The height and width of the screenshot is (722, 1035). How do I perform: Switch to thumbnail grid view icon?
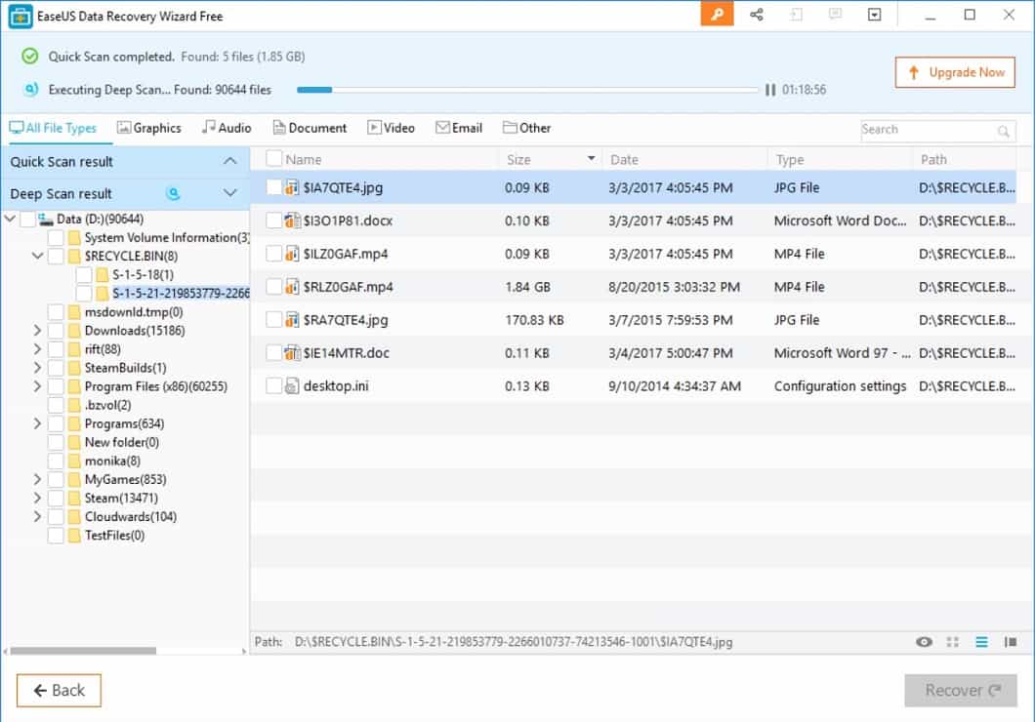pyautogui.click(x=952, y=642)
